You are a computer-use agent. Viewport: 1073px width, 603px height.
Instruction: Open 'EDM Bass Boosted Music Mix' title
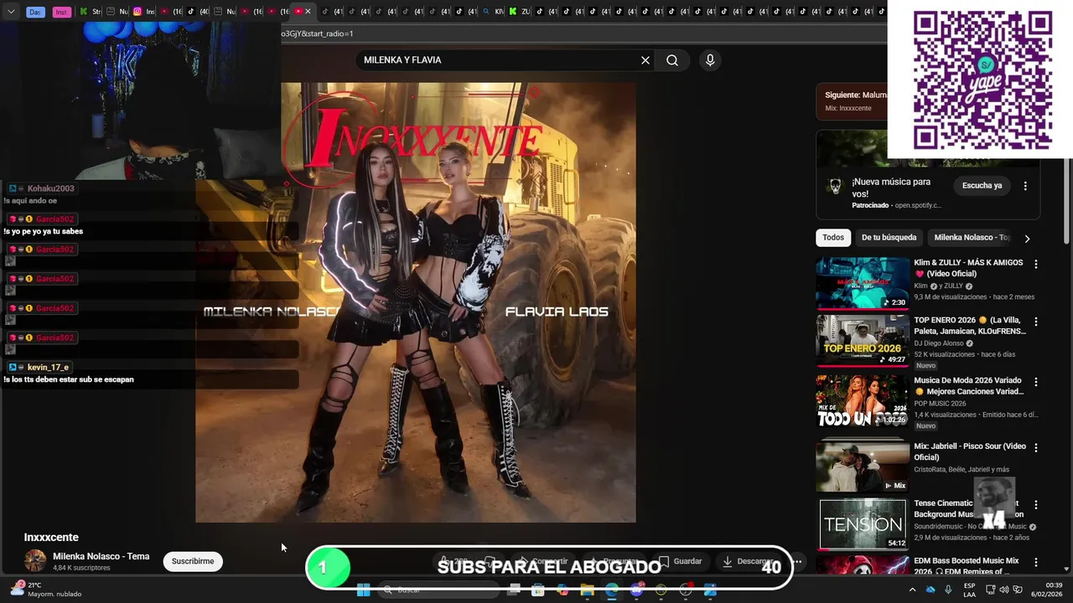967,566
